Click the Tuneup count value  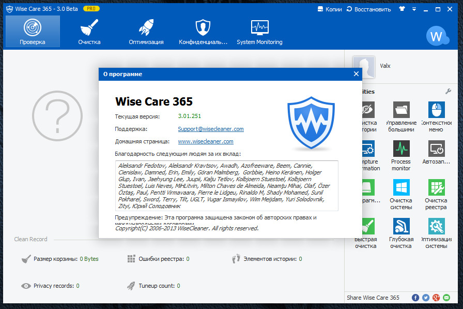(178, 286)
